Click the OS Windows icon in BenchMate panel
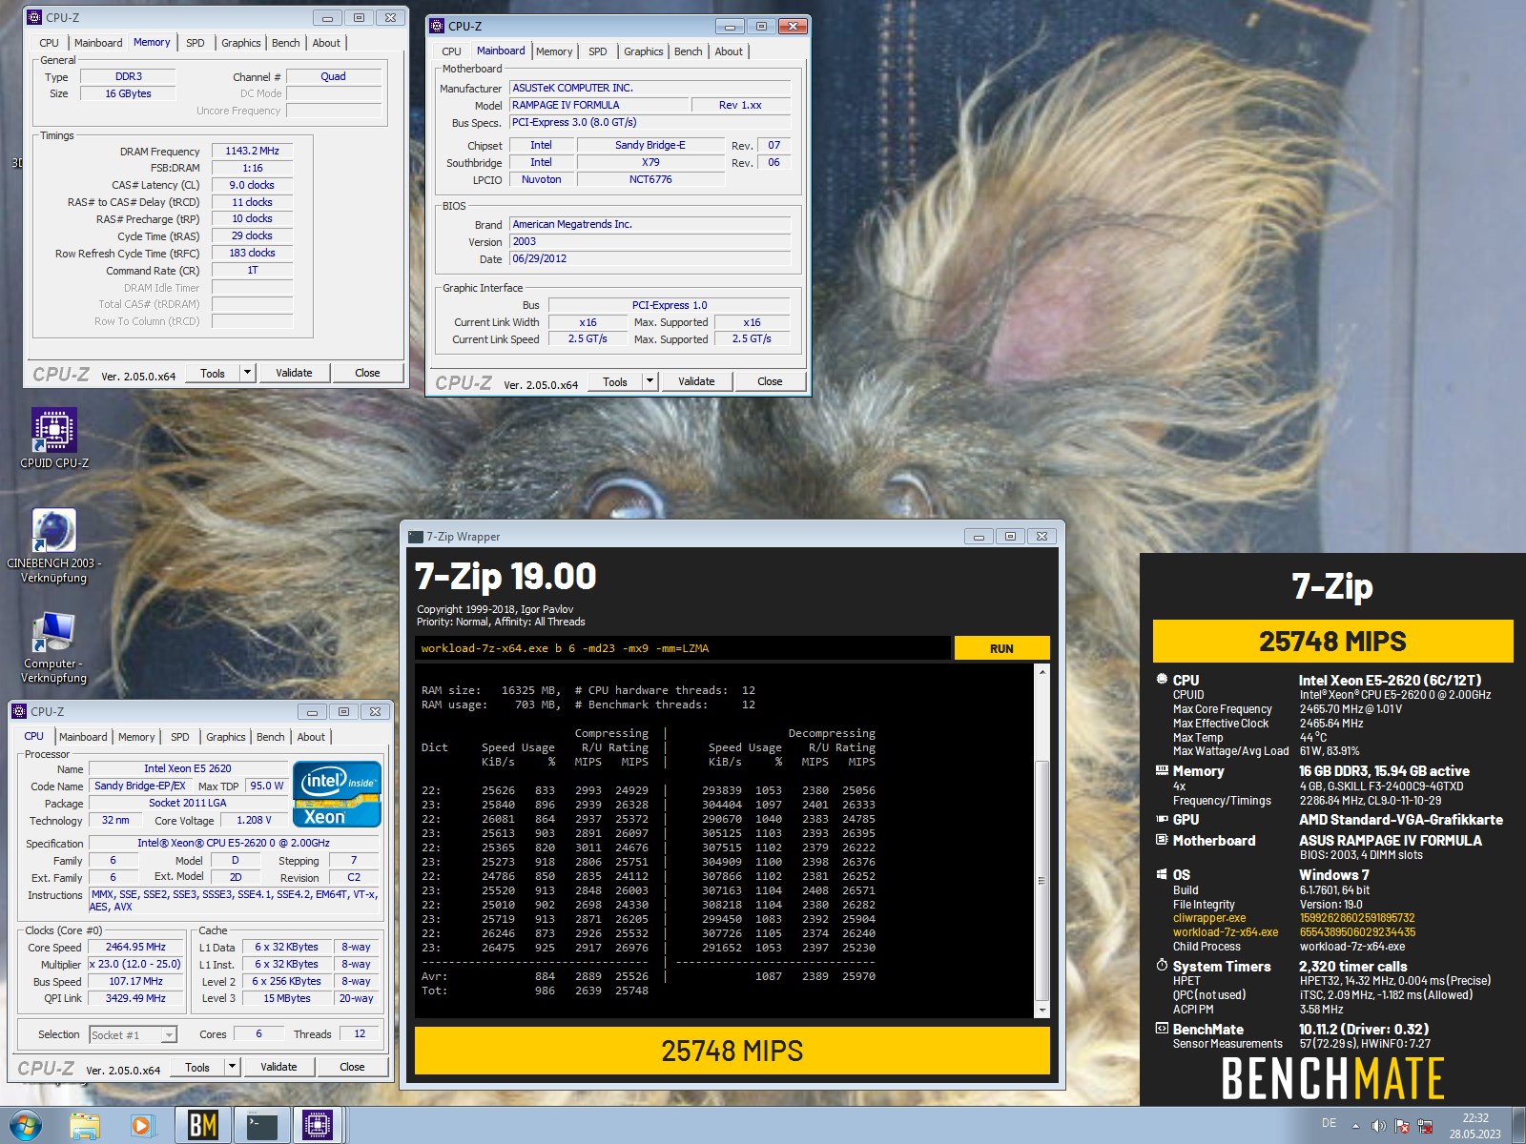The width and height of the screenshot is (1526, 1144). 1162,874
